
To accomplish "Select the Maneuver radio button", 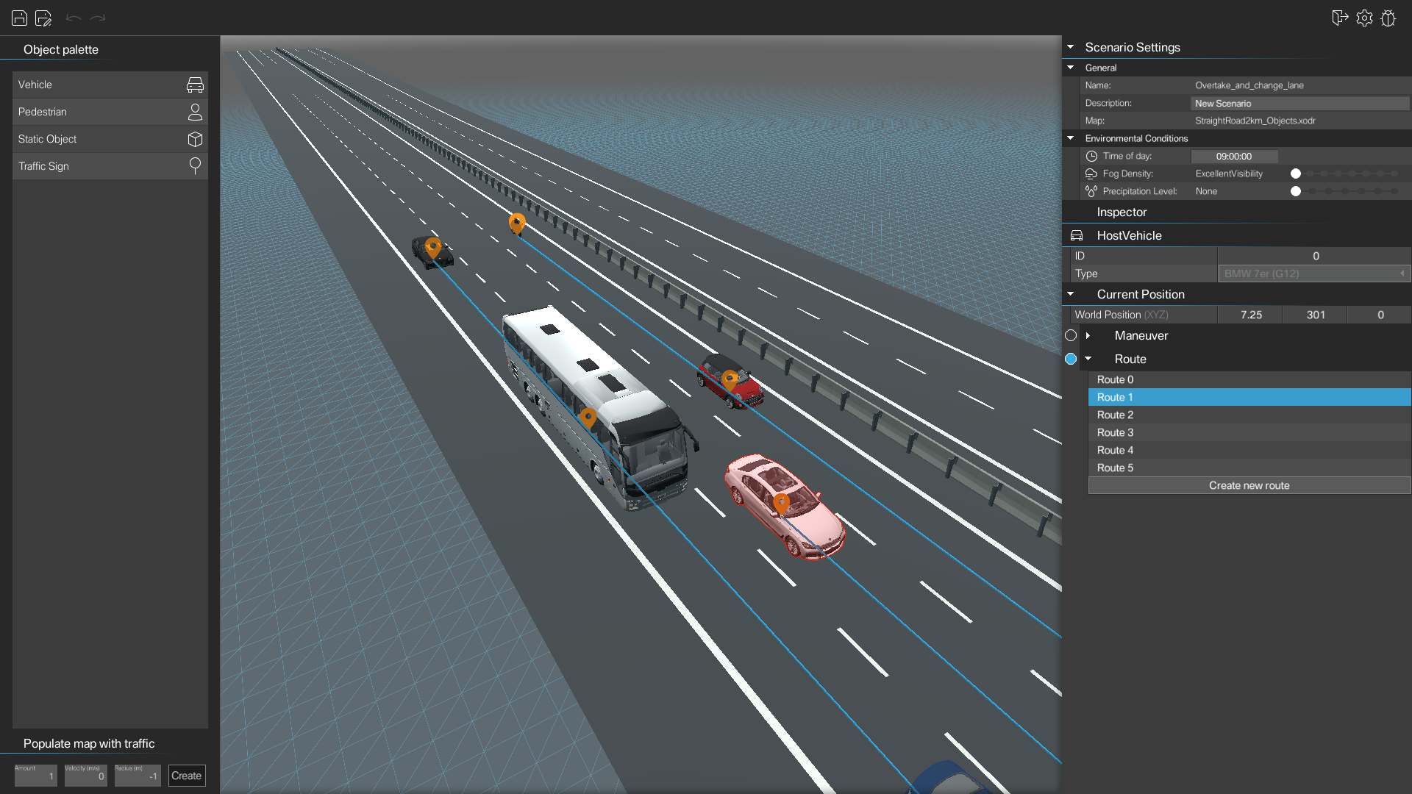I will coord(1071,335).
